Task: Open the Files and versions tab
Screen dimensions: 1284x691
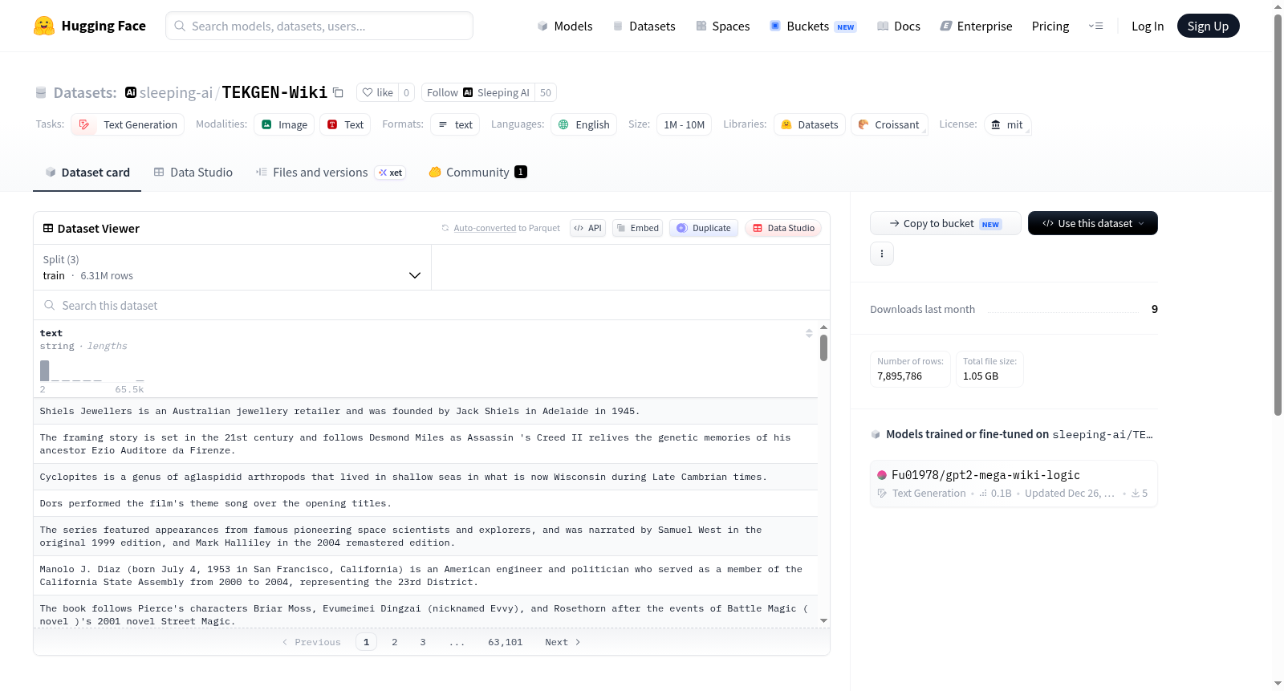Action: click(x=331, y=173)
